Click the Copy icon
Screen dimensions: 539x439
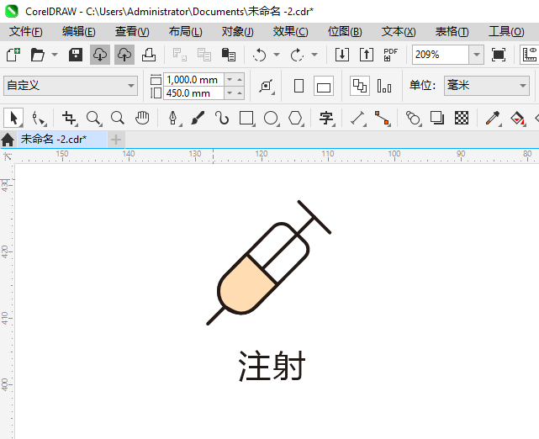click(204, 55)
